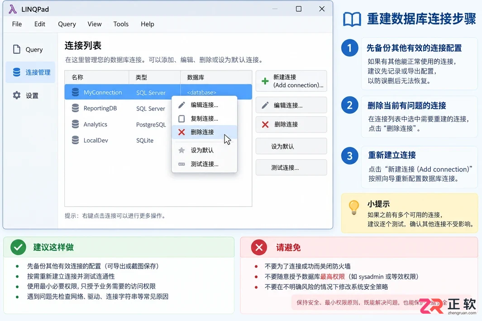Viewport: 482px width, 321px height.
Task: Click the green plus icon on 新建连接
Action: point(265,81)
